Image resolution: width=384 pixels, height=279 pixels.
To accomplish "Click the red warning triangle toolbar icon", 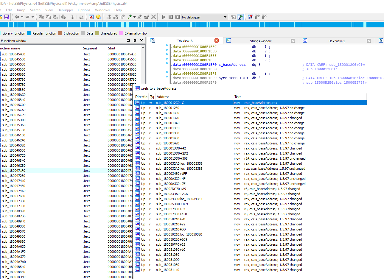I will tap(91, 17).
